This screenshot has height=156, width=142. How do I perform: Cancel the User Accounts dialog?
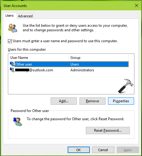[x=103, y=150]
